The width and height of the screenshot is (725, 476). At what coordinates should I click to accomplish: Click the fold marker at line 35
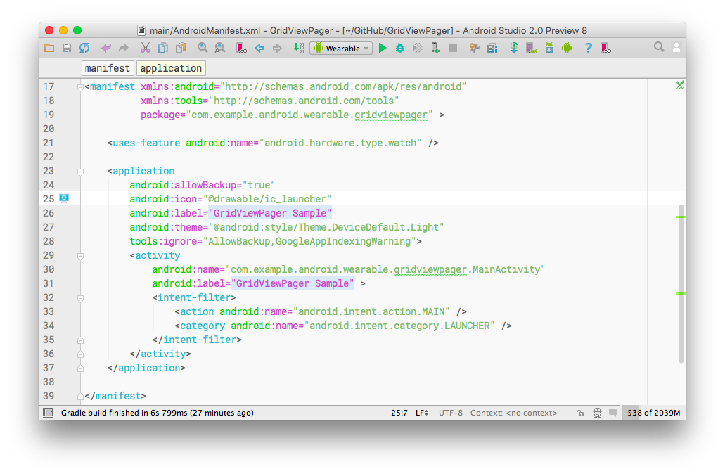click(x=80, y=340)
